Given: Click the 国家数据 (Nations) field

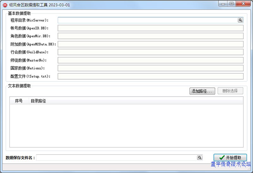Looking at the screenshot, I should point(150,68).
